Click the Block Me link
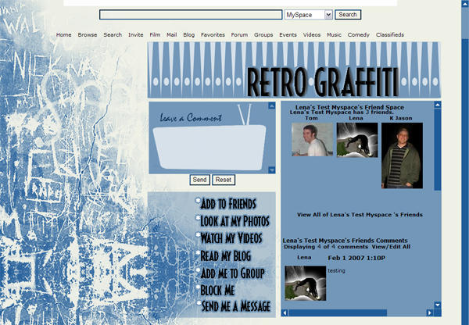Image resolution: width=469 pixels, height=325 pixels. [x=217, y=291]
